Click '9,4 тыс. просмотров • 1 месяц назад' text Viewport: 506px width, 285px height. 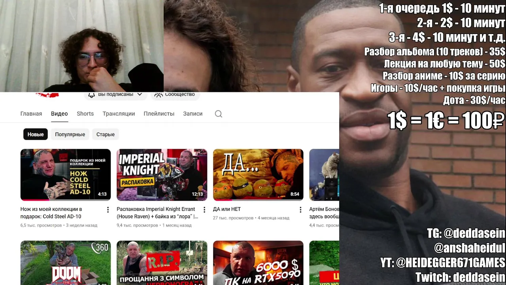154,225
